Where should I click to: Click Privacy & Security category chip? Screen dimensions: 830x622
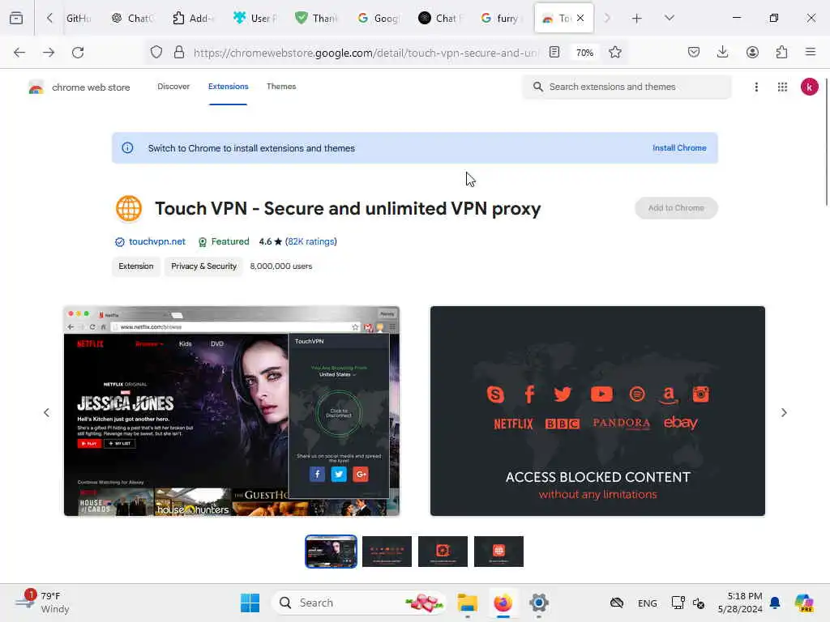[203, 266]
